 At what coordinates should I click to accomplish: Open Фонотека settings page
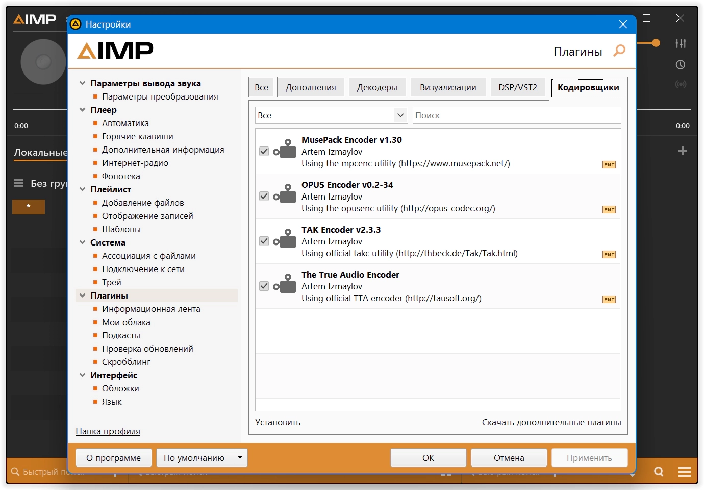point(121,176)
